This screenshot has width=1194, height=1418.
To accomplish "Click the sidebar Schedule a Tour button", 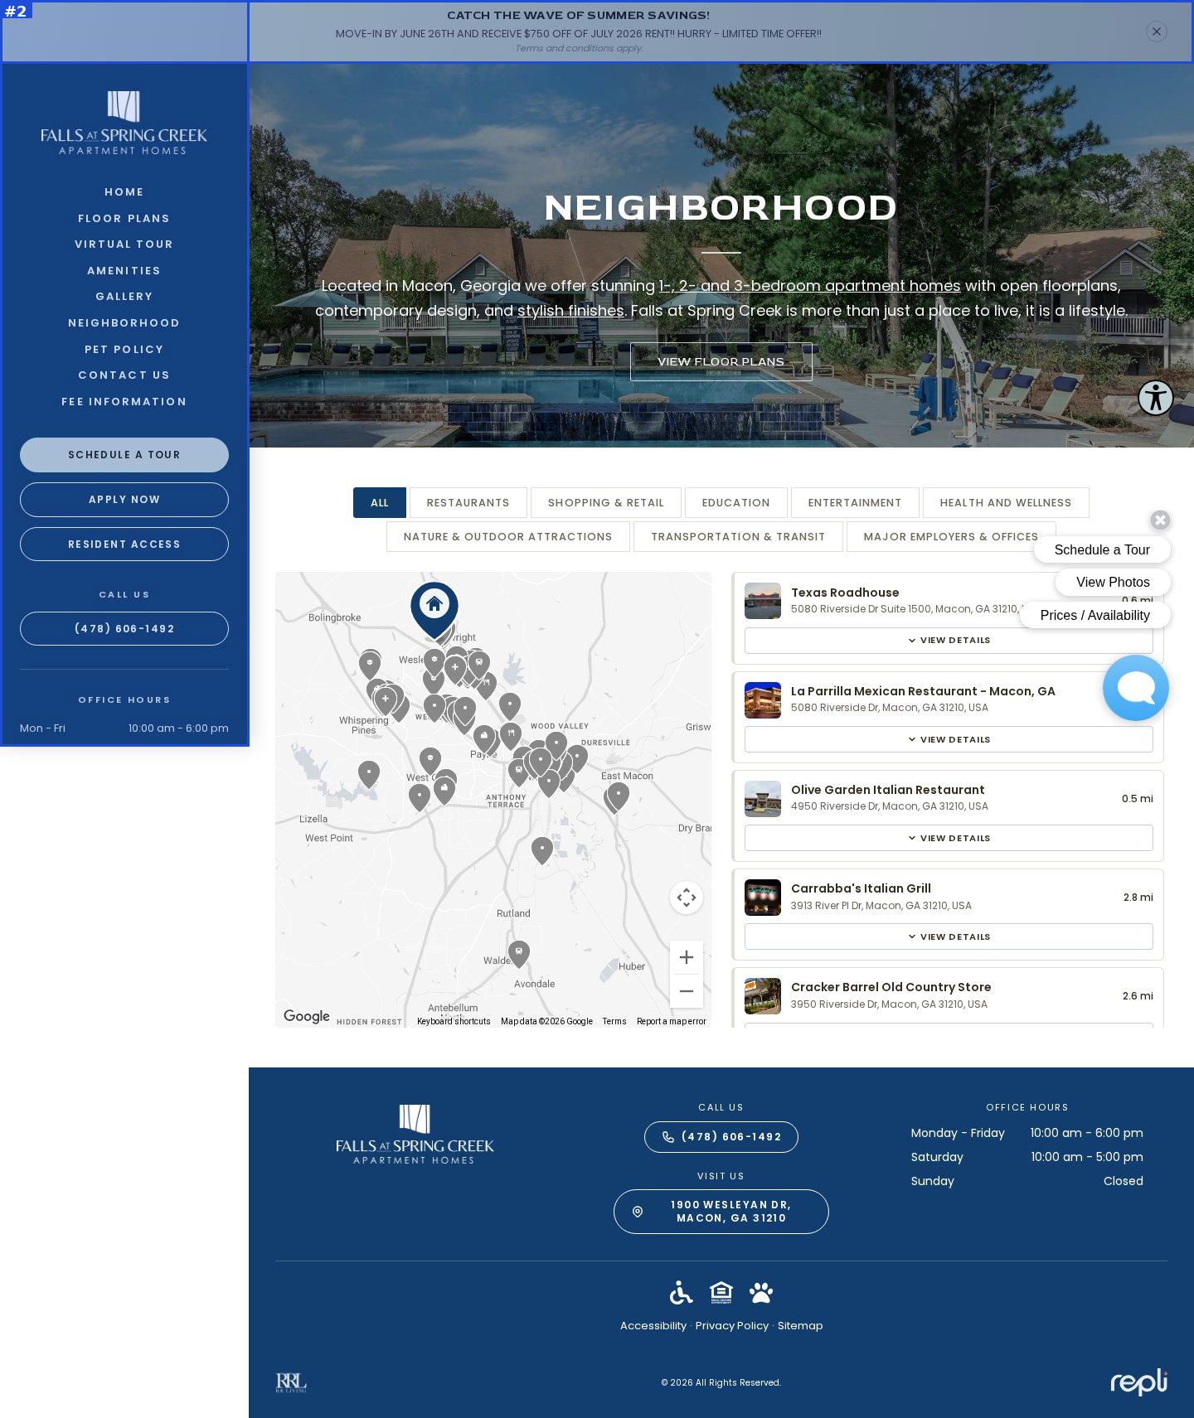I will pos(124,455).
